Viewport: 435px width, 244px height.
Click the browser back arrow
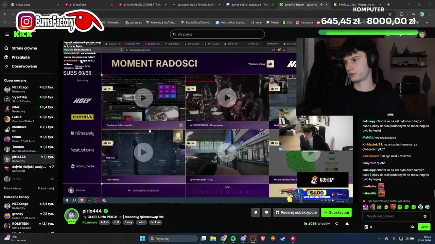[x=5, y=14]
